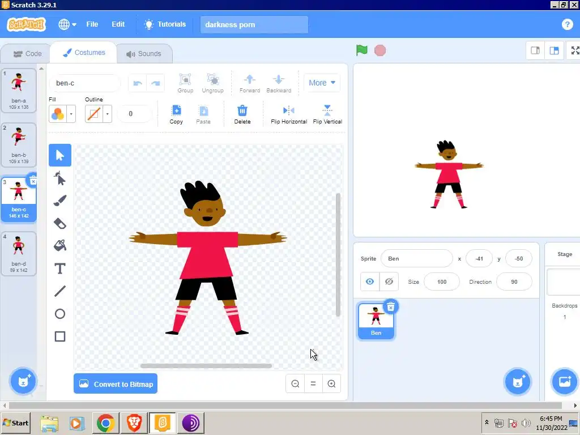Viewport: 580px width, 435px height.
Task: Zoom in the costume canvas
Action: click(331, 383)
